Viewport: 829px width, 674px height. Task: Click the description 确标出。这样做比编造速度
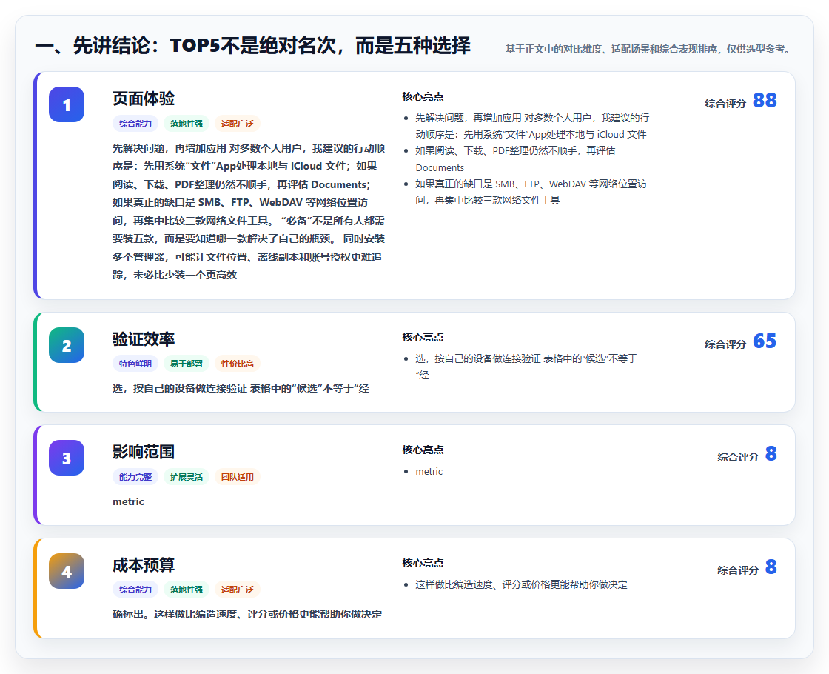pyautogui.click(x=247, y=614)
